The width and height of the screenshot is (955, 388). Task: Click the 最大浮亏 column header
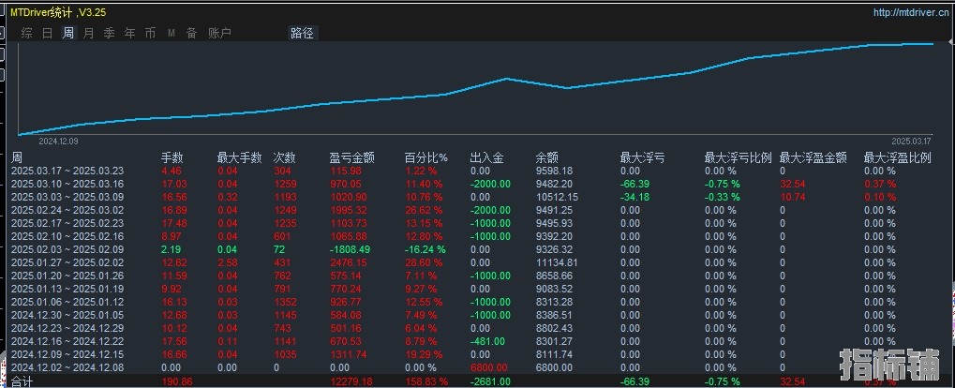pyautogui.click(x=643, y=157)
